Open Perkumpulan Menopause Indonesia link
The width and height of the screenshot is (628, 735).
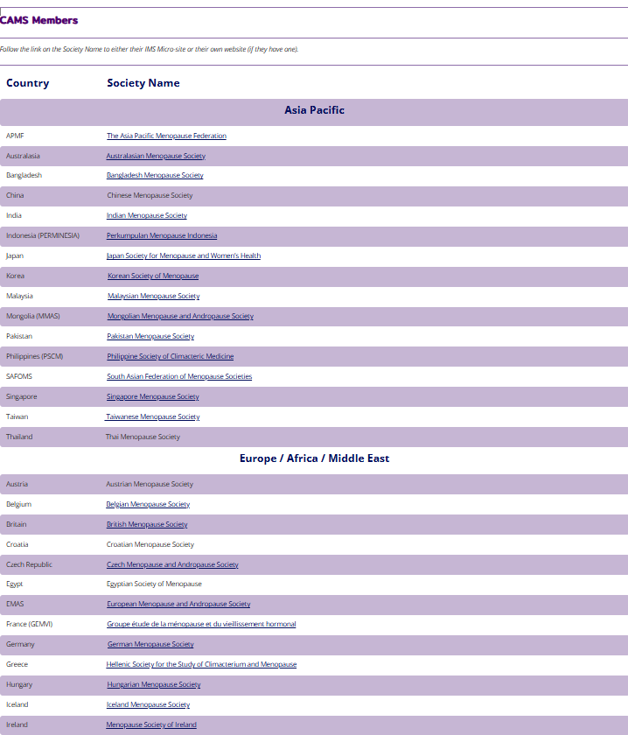click(162, 235)
